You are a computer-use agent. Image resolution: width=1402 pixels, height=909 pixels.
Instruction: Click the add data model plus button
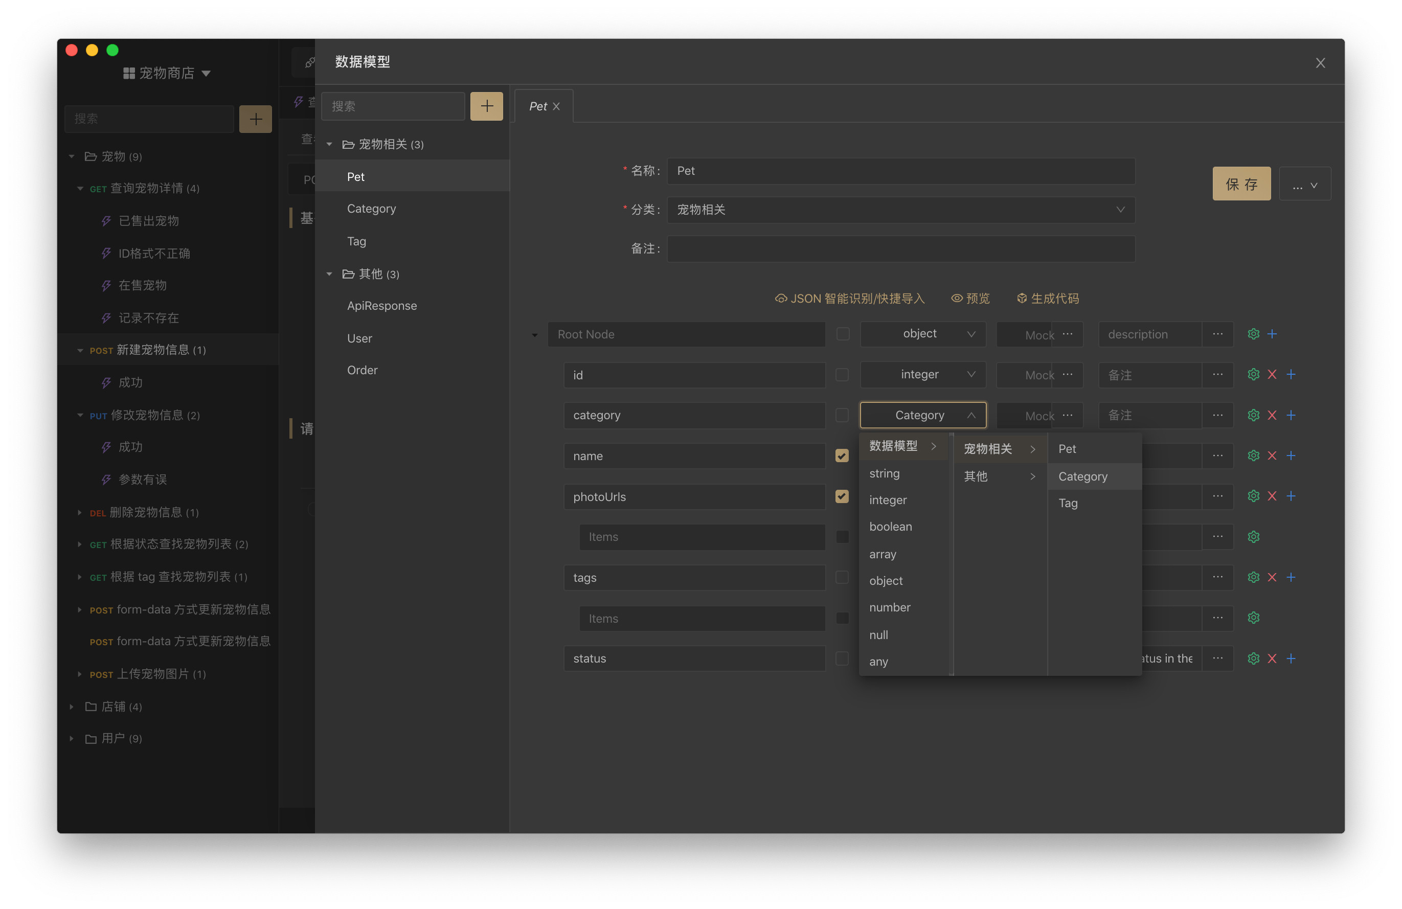pos(486,106)
